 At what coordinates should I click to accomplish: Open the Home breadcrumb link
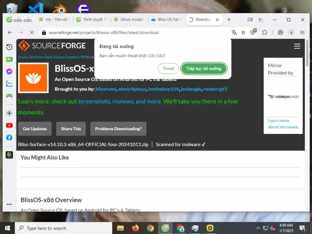coord(23,57)
